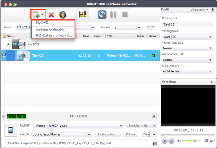The width and height of the screenshot is (217, 148).
Task: Pause the conversion
Action: [x=114, y=15]
